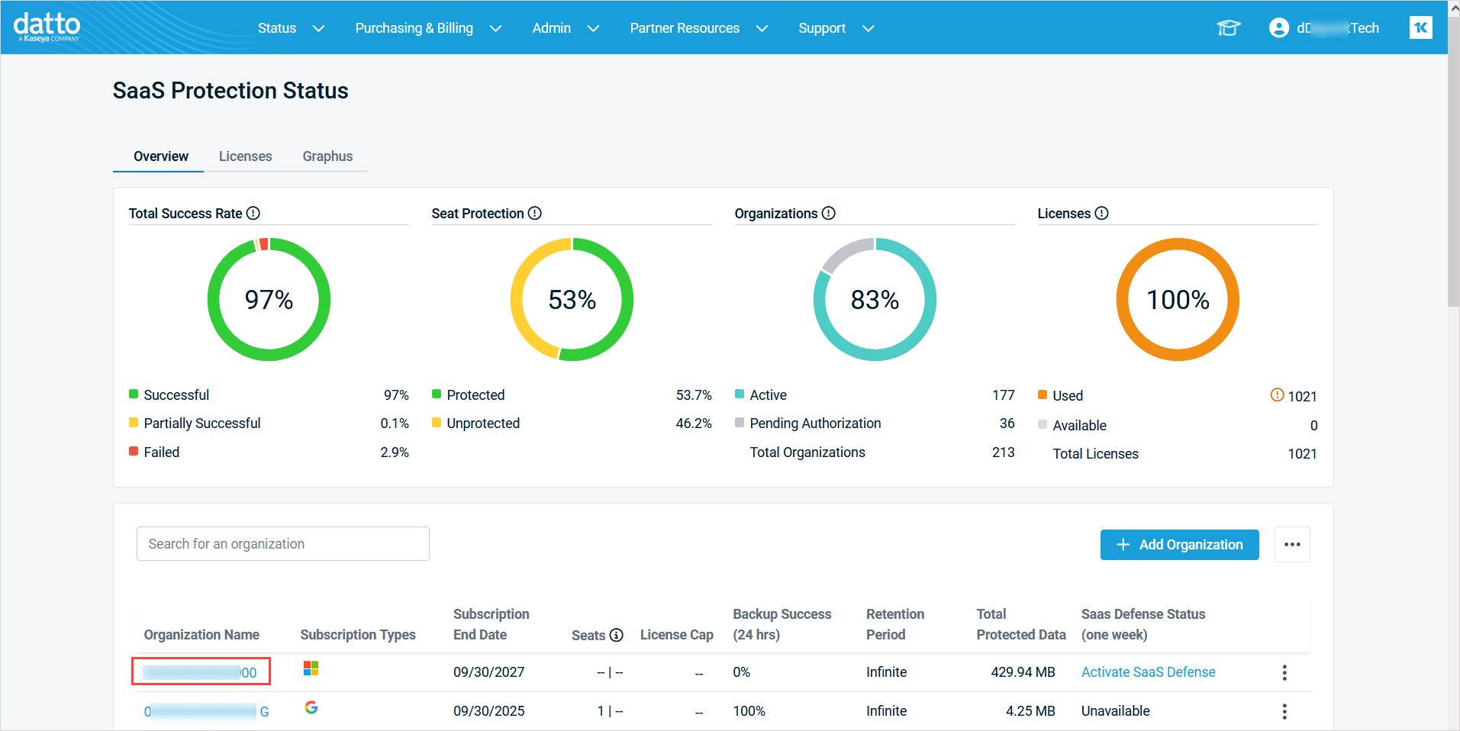Switch to the Licenses tab
1460x731 pixels.
pos(245,156)
